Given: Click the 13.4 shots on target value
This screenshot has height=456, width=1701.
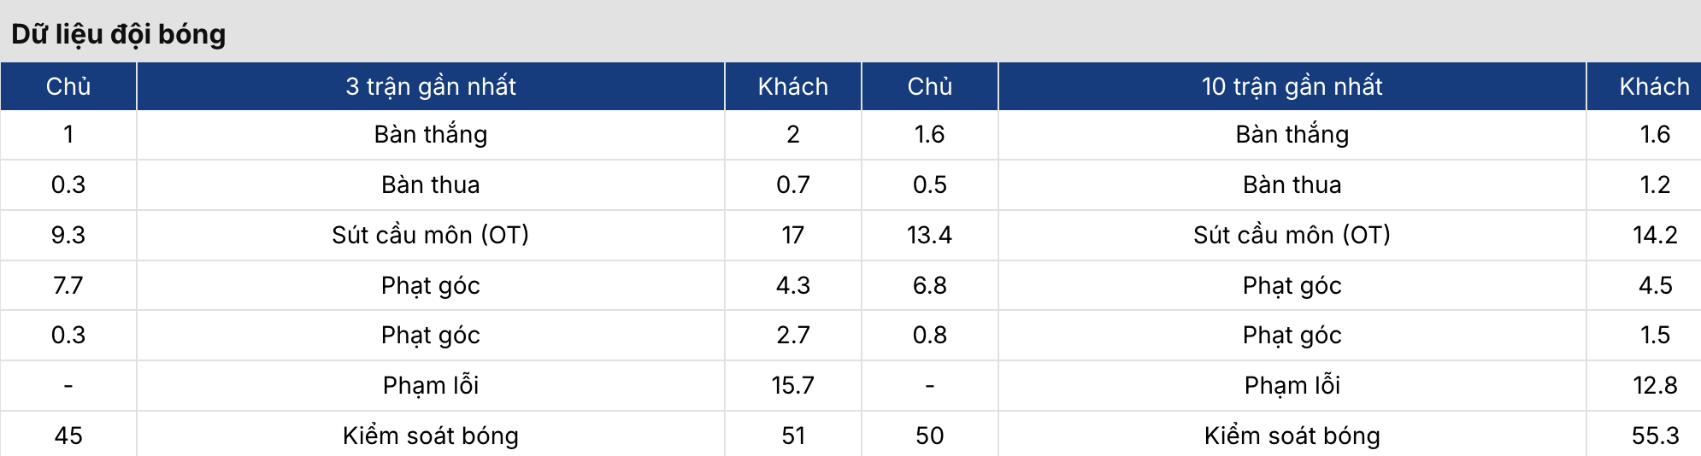Looking at the screenshot, I should (929, 235).
